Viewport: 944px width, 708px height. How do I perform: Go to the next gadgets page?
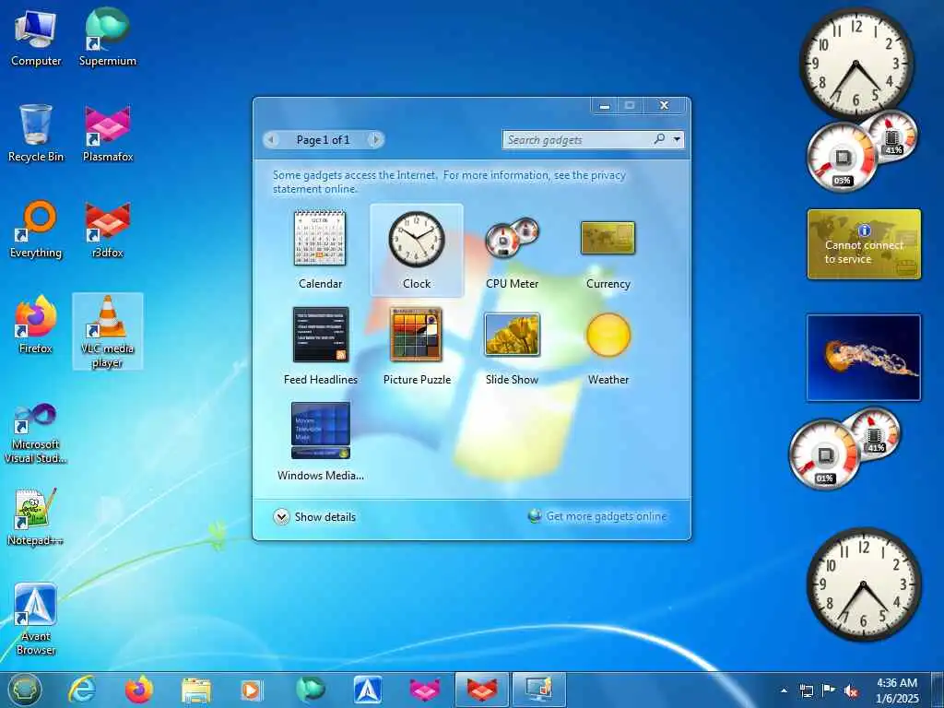point(375,140)
